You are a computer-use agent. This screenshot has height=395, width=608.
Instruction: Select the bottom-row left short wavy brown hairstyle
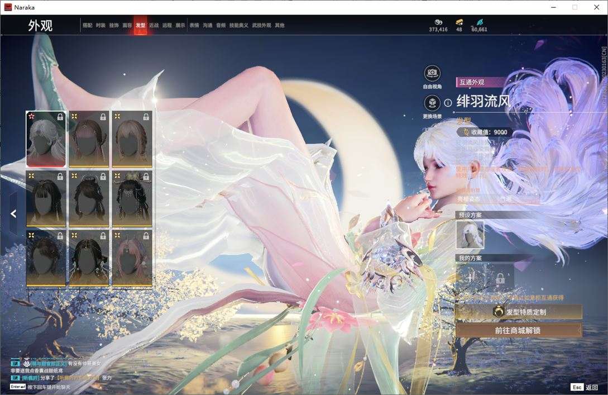pyautogui.click(x=46, y=259)
